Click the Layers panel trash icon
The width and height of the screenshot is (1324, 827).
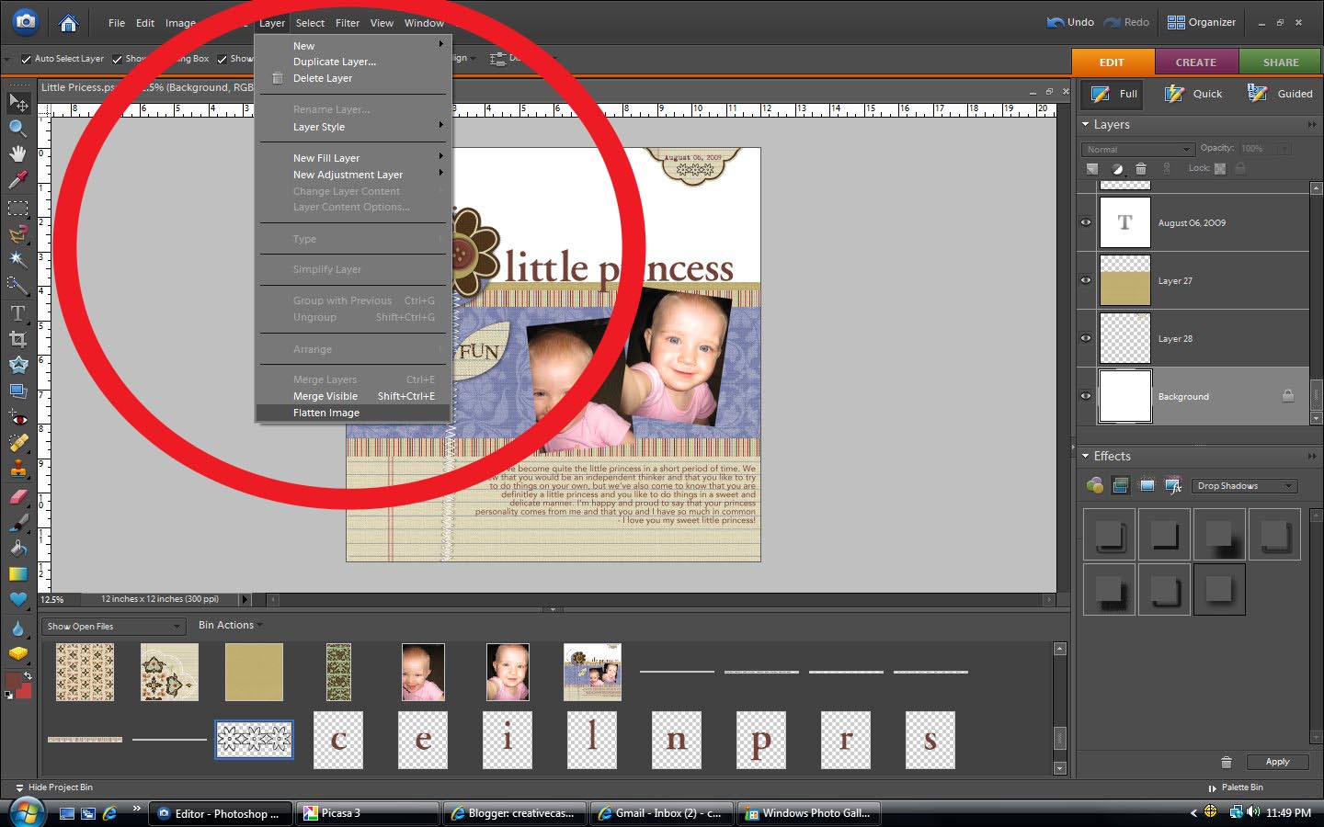click(1141, 168)
